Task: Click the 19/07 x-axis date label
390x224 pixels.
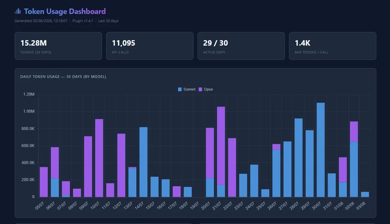Action: tap(194, 206)
